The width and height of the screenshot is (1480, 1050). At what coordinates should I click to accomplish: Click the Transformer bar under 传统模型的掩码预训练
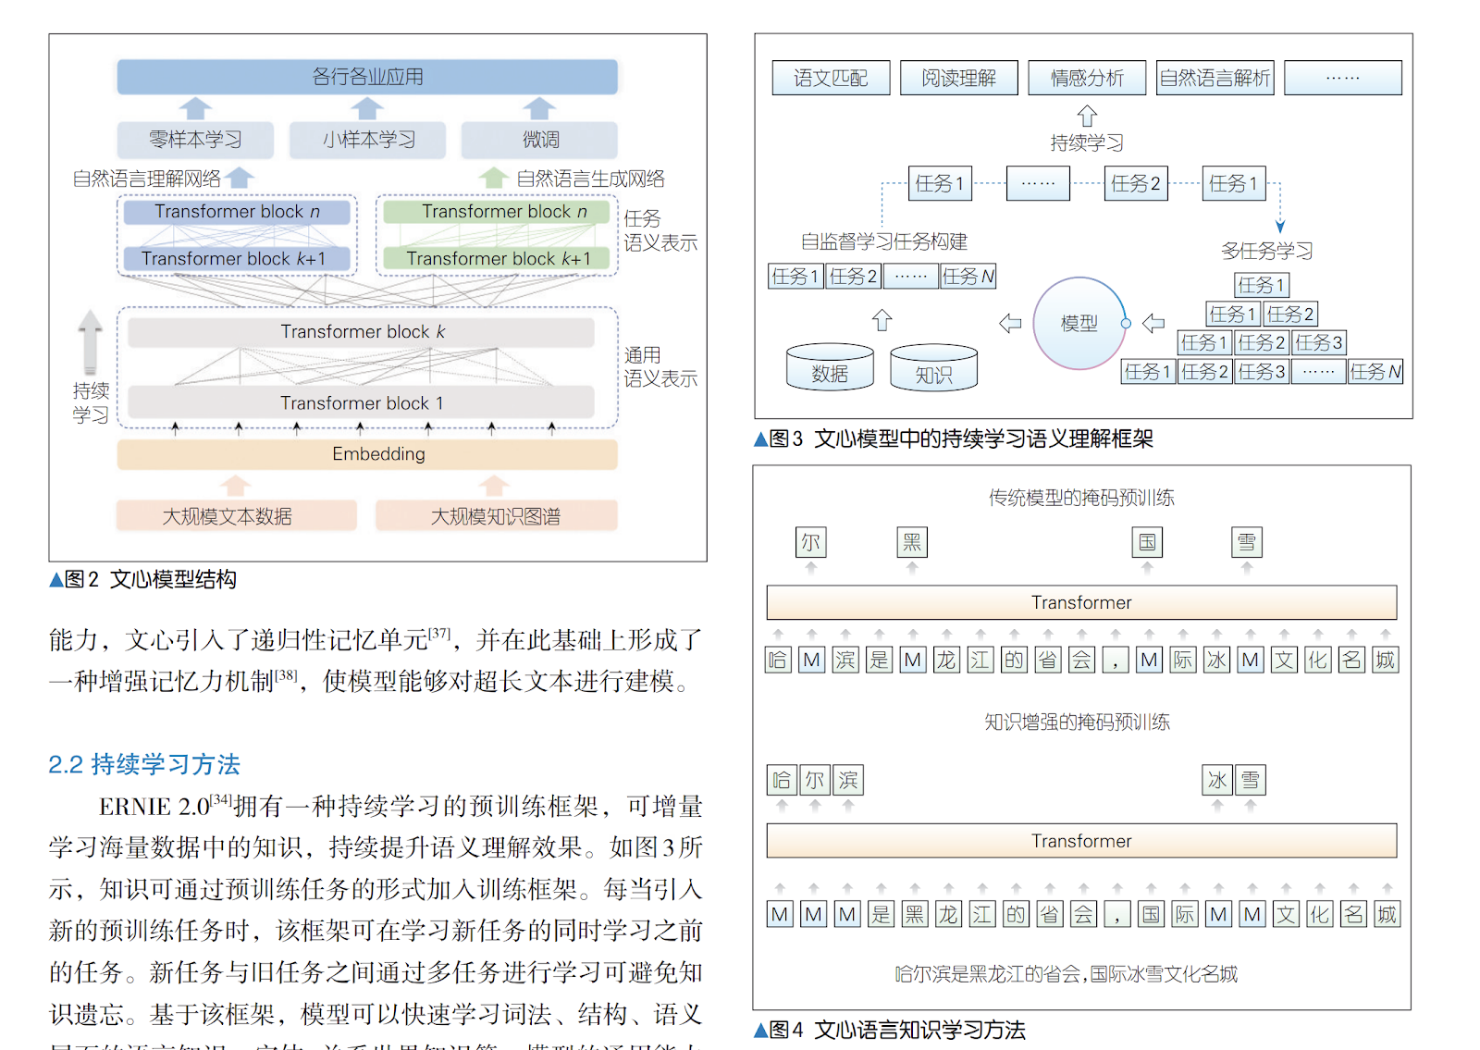(1081, 602)
